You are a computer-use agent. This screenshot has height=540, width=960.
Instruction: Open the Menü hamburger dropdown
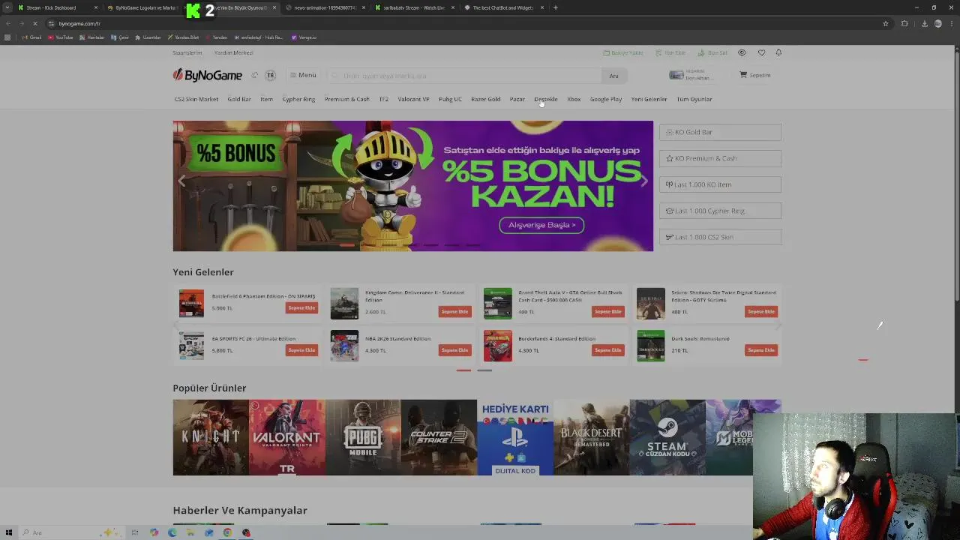pos(303,75)
